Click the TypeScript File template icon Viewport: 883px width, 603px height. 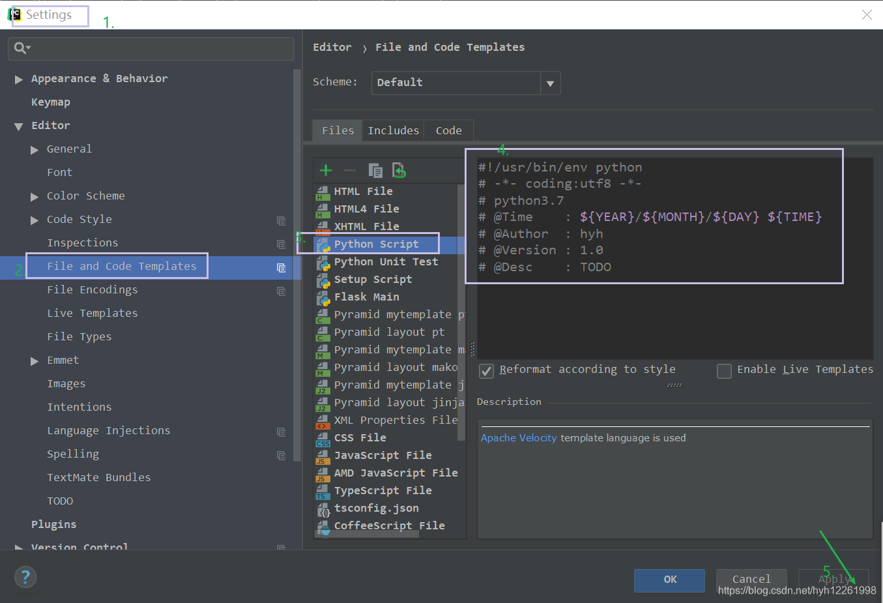(x=323, y=492)
